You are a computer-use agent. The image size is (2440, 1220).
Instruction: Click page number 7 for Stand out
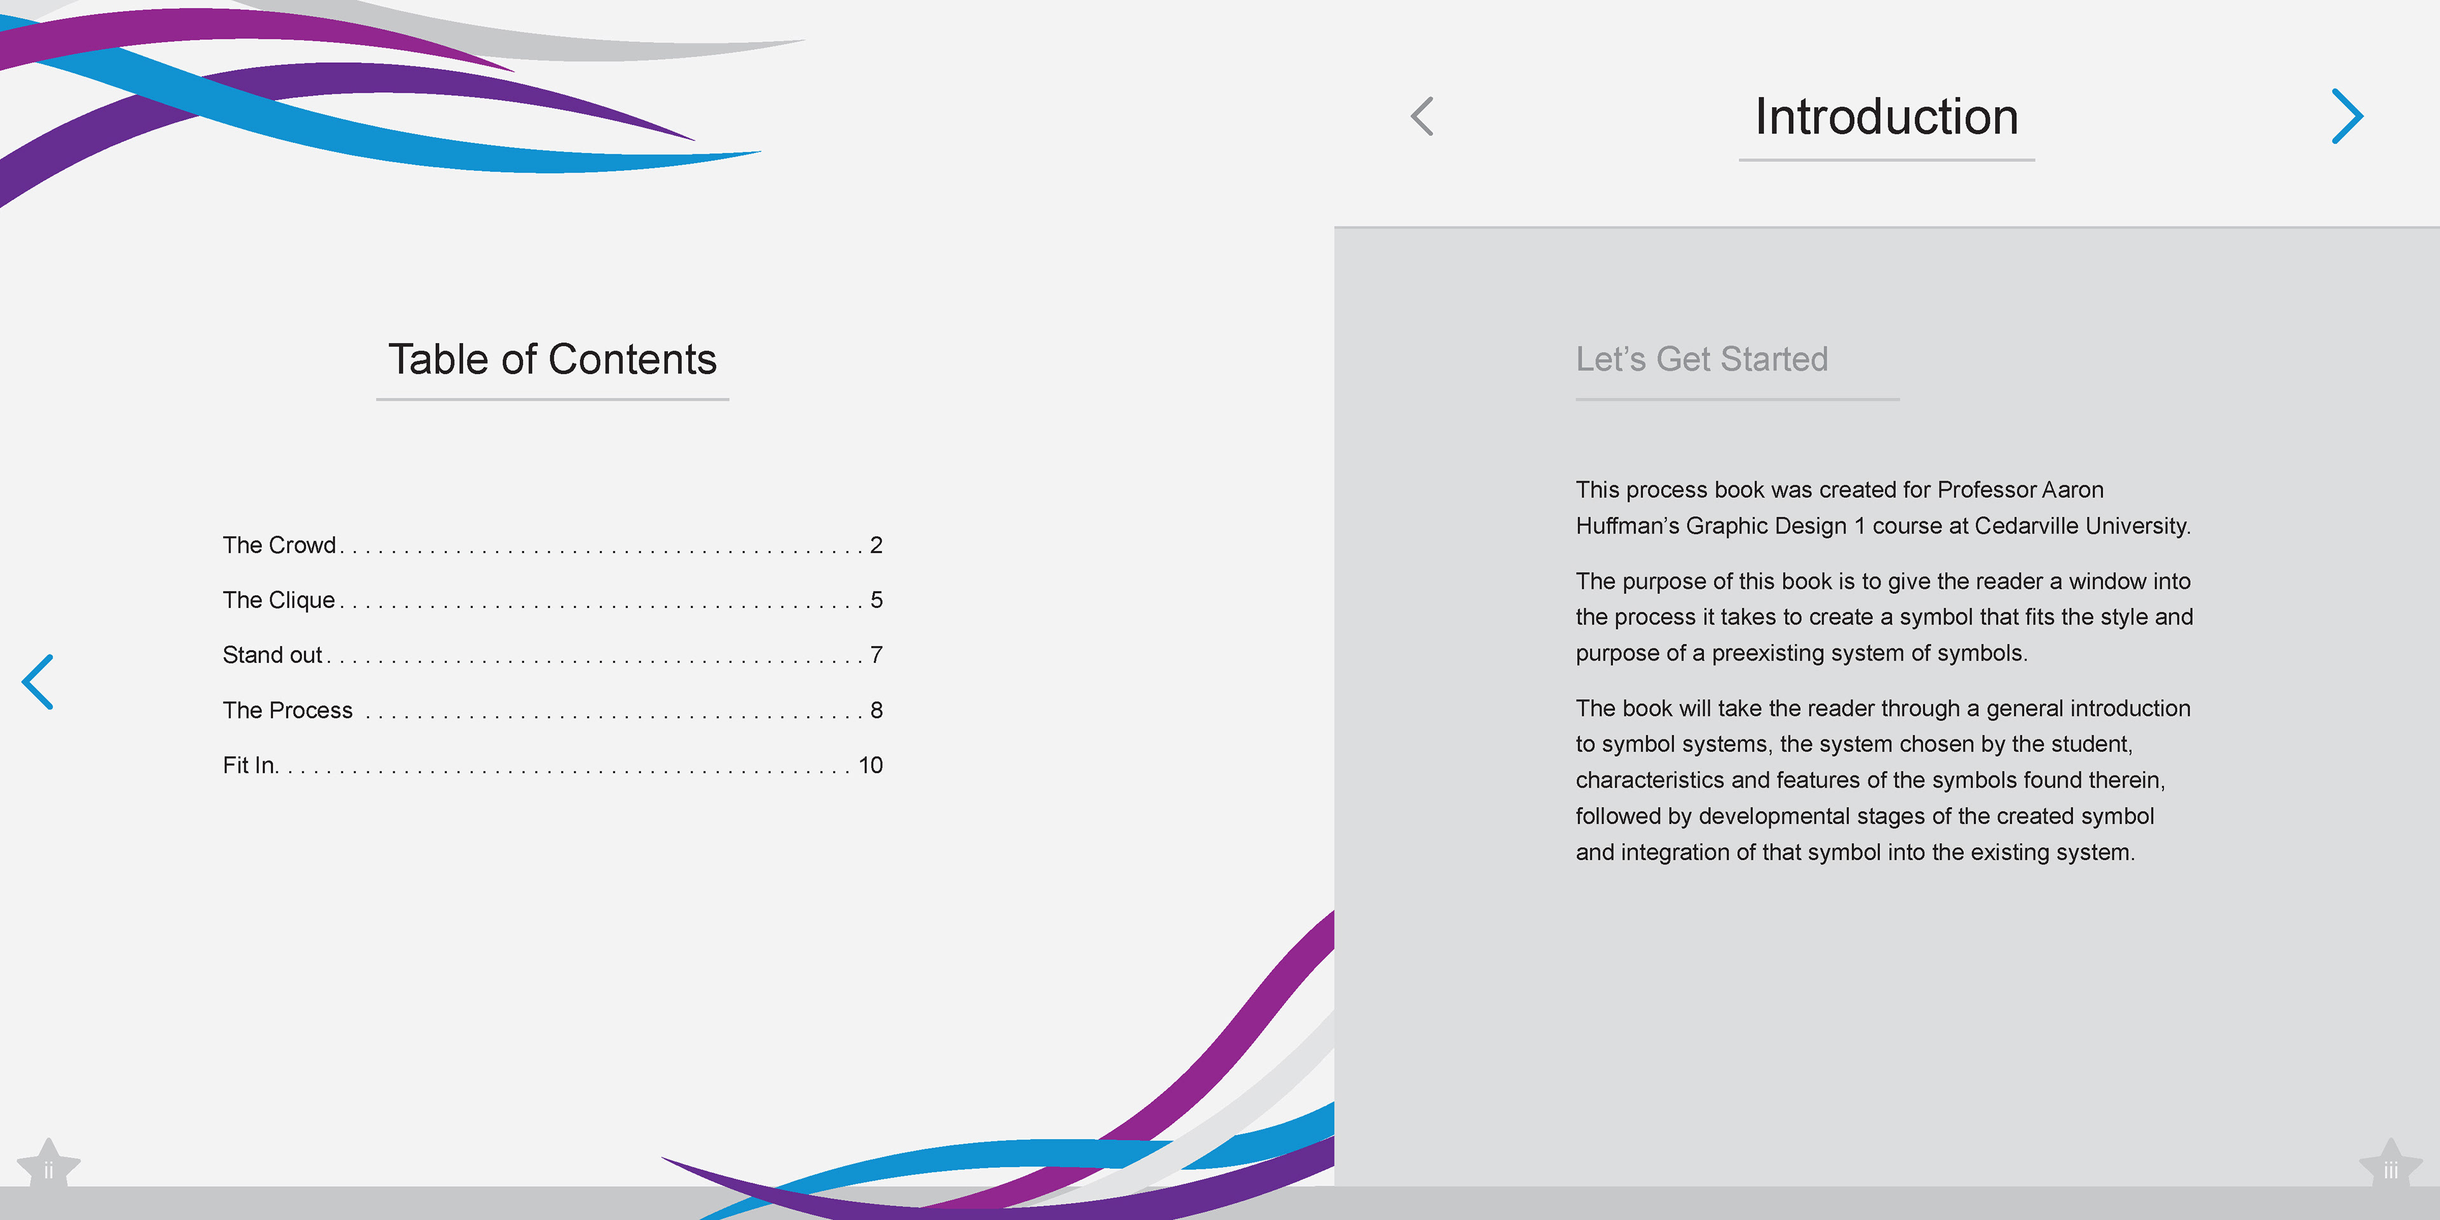pyautogui.click(x=876, y=654)
